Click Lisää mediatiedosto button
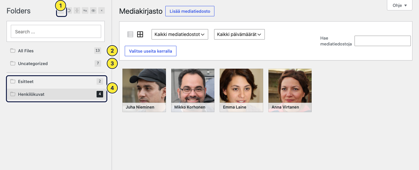This screenshot has height=170, width=419. [190, 11]
